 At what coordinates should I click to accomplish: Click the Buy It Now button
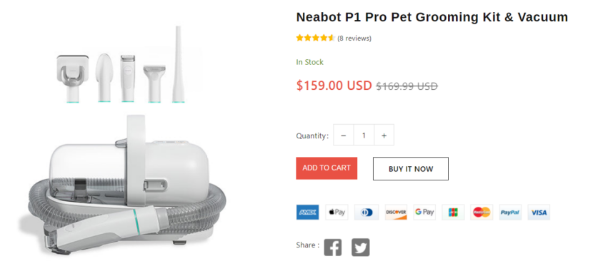point(411,169)
